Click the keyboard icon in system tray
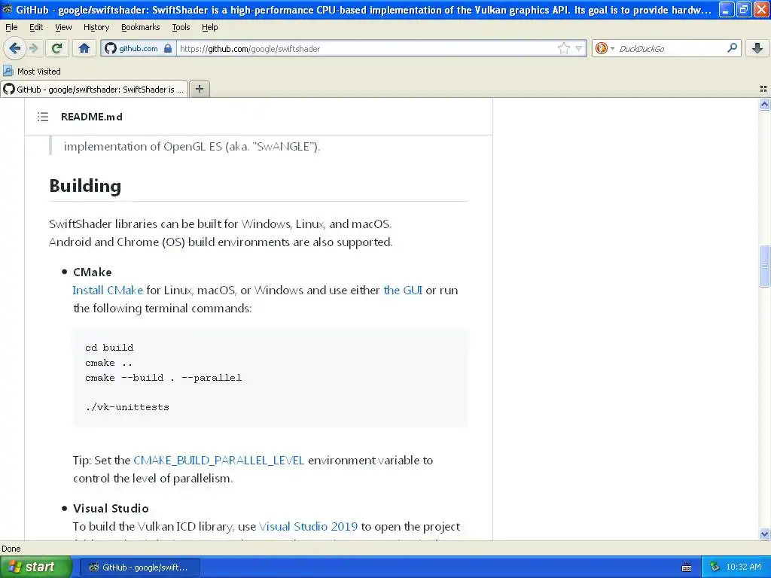Image resolution: width=771 pixels, height=578 pixels. click(687, 567)
